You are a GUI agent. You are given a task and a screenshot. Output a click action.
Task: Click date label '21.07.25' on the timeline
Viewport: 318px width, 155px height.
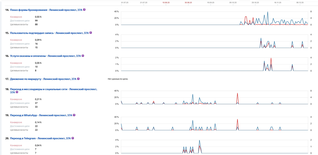[x=143, y=2]
